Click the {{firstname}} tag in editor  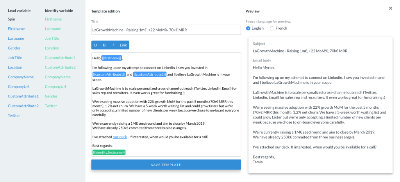112,58
